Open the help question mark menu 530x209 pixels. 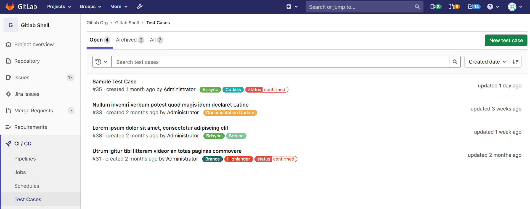coord(493,7)
